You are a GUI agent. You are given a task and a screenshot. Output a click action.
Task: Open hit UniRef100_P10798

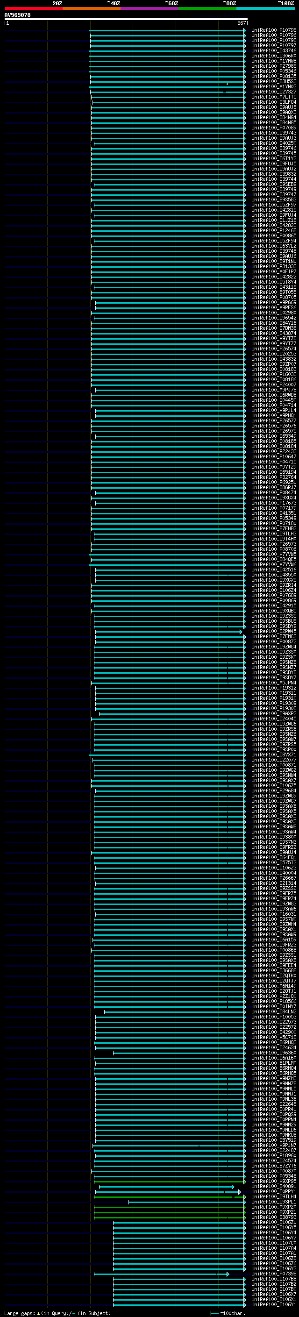click(x=273, y=40)
